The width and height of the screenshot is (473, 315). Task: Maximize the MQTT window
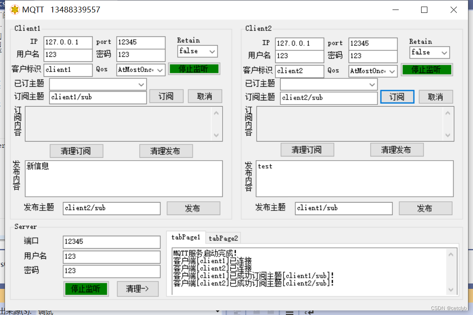tap(424, 10)
